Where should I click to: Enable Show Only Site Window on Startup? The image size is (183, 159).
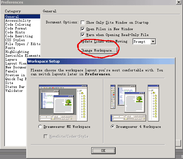pyautogui.click(x=83, y=22)
